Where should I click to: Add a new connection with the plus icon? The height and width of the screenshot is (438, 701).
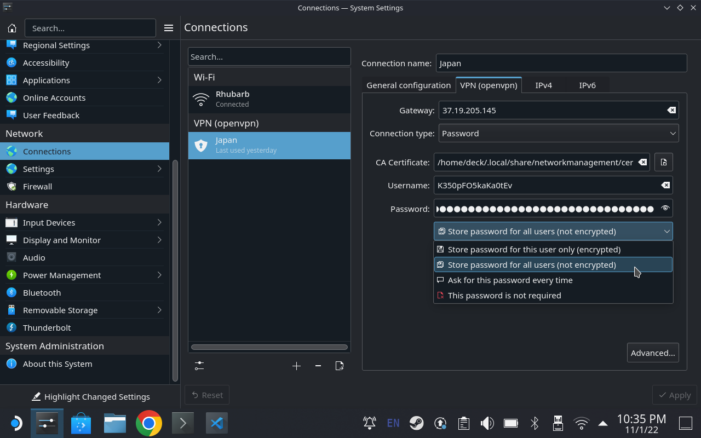click(296, 366)
